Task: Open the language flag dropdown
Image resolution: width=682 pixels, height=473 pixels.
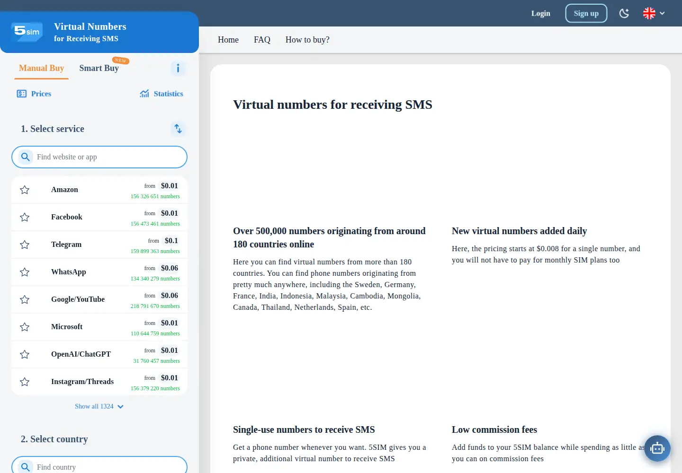Action: pyautogui.click(x=654, y=13)
